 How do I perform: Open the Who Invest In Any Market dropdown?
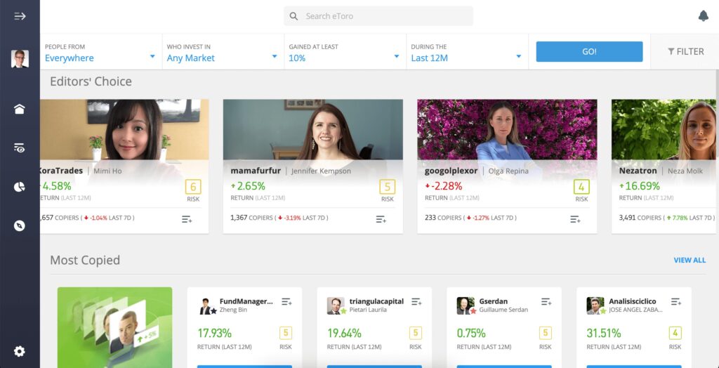[x=223, y=52]
